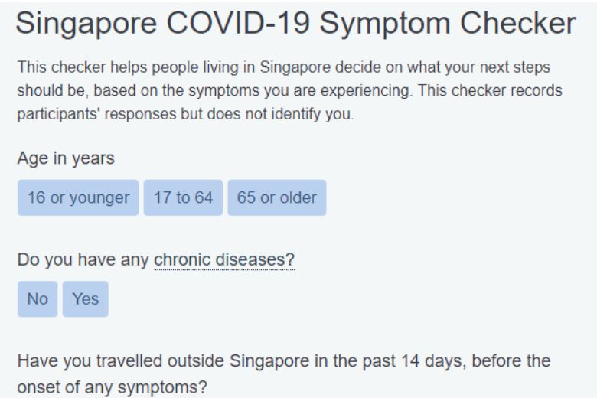
Task: Click "Do you have any" question text
Action: coord(83,260)
